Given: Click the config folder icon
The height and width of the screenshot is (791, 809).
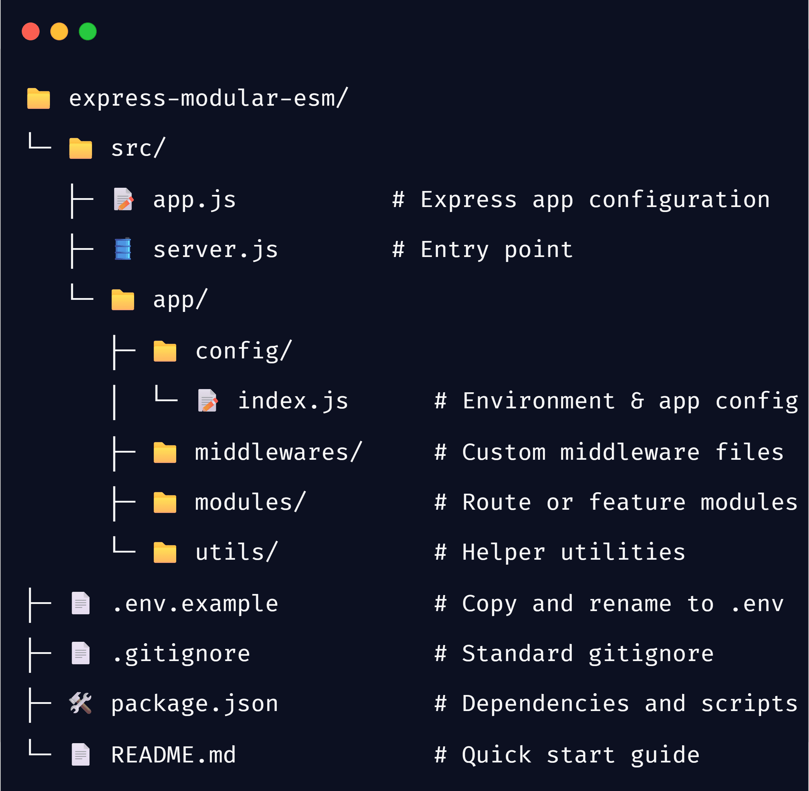Looking at the screenshot, I should click(x=166, y=350).
